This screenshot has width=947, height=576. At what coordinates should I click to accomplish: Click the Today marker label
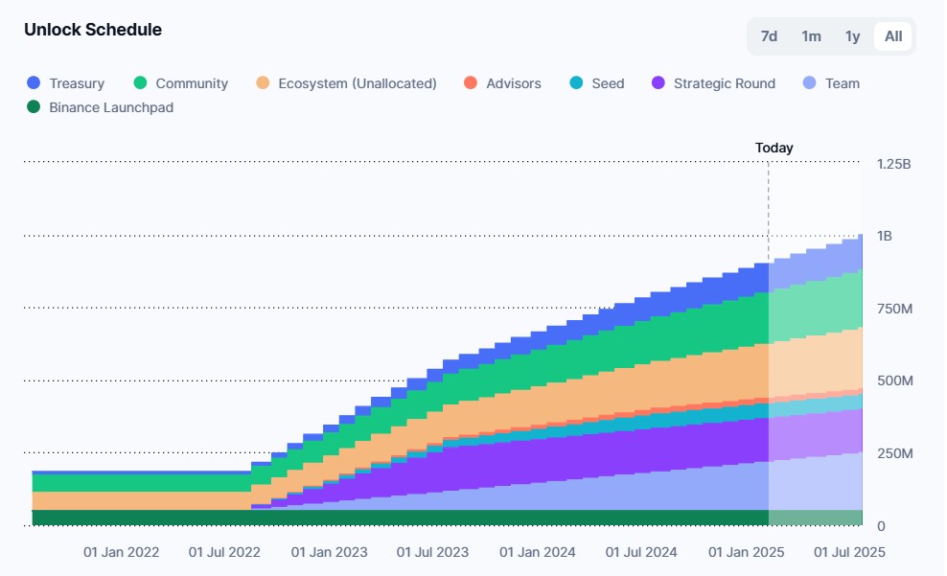tap(774, 148)
